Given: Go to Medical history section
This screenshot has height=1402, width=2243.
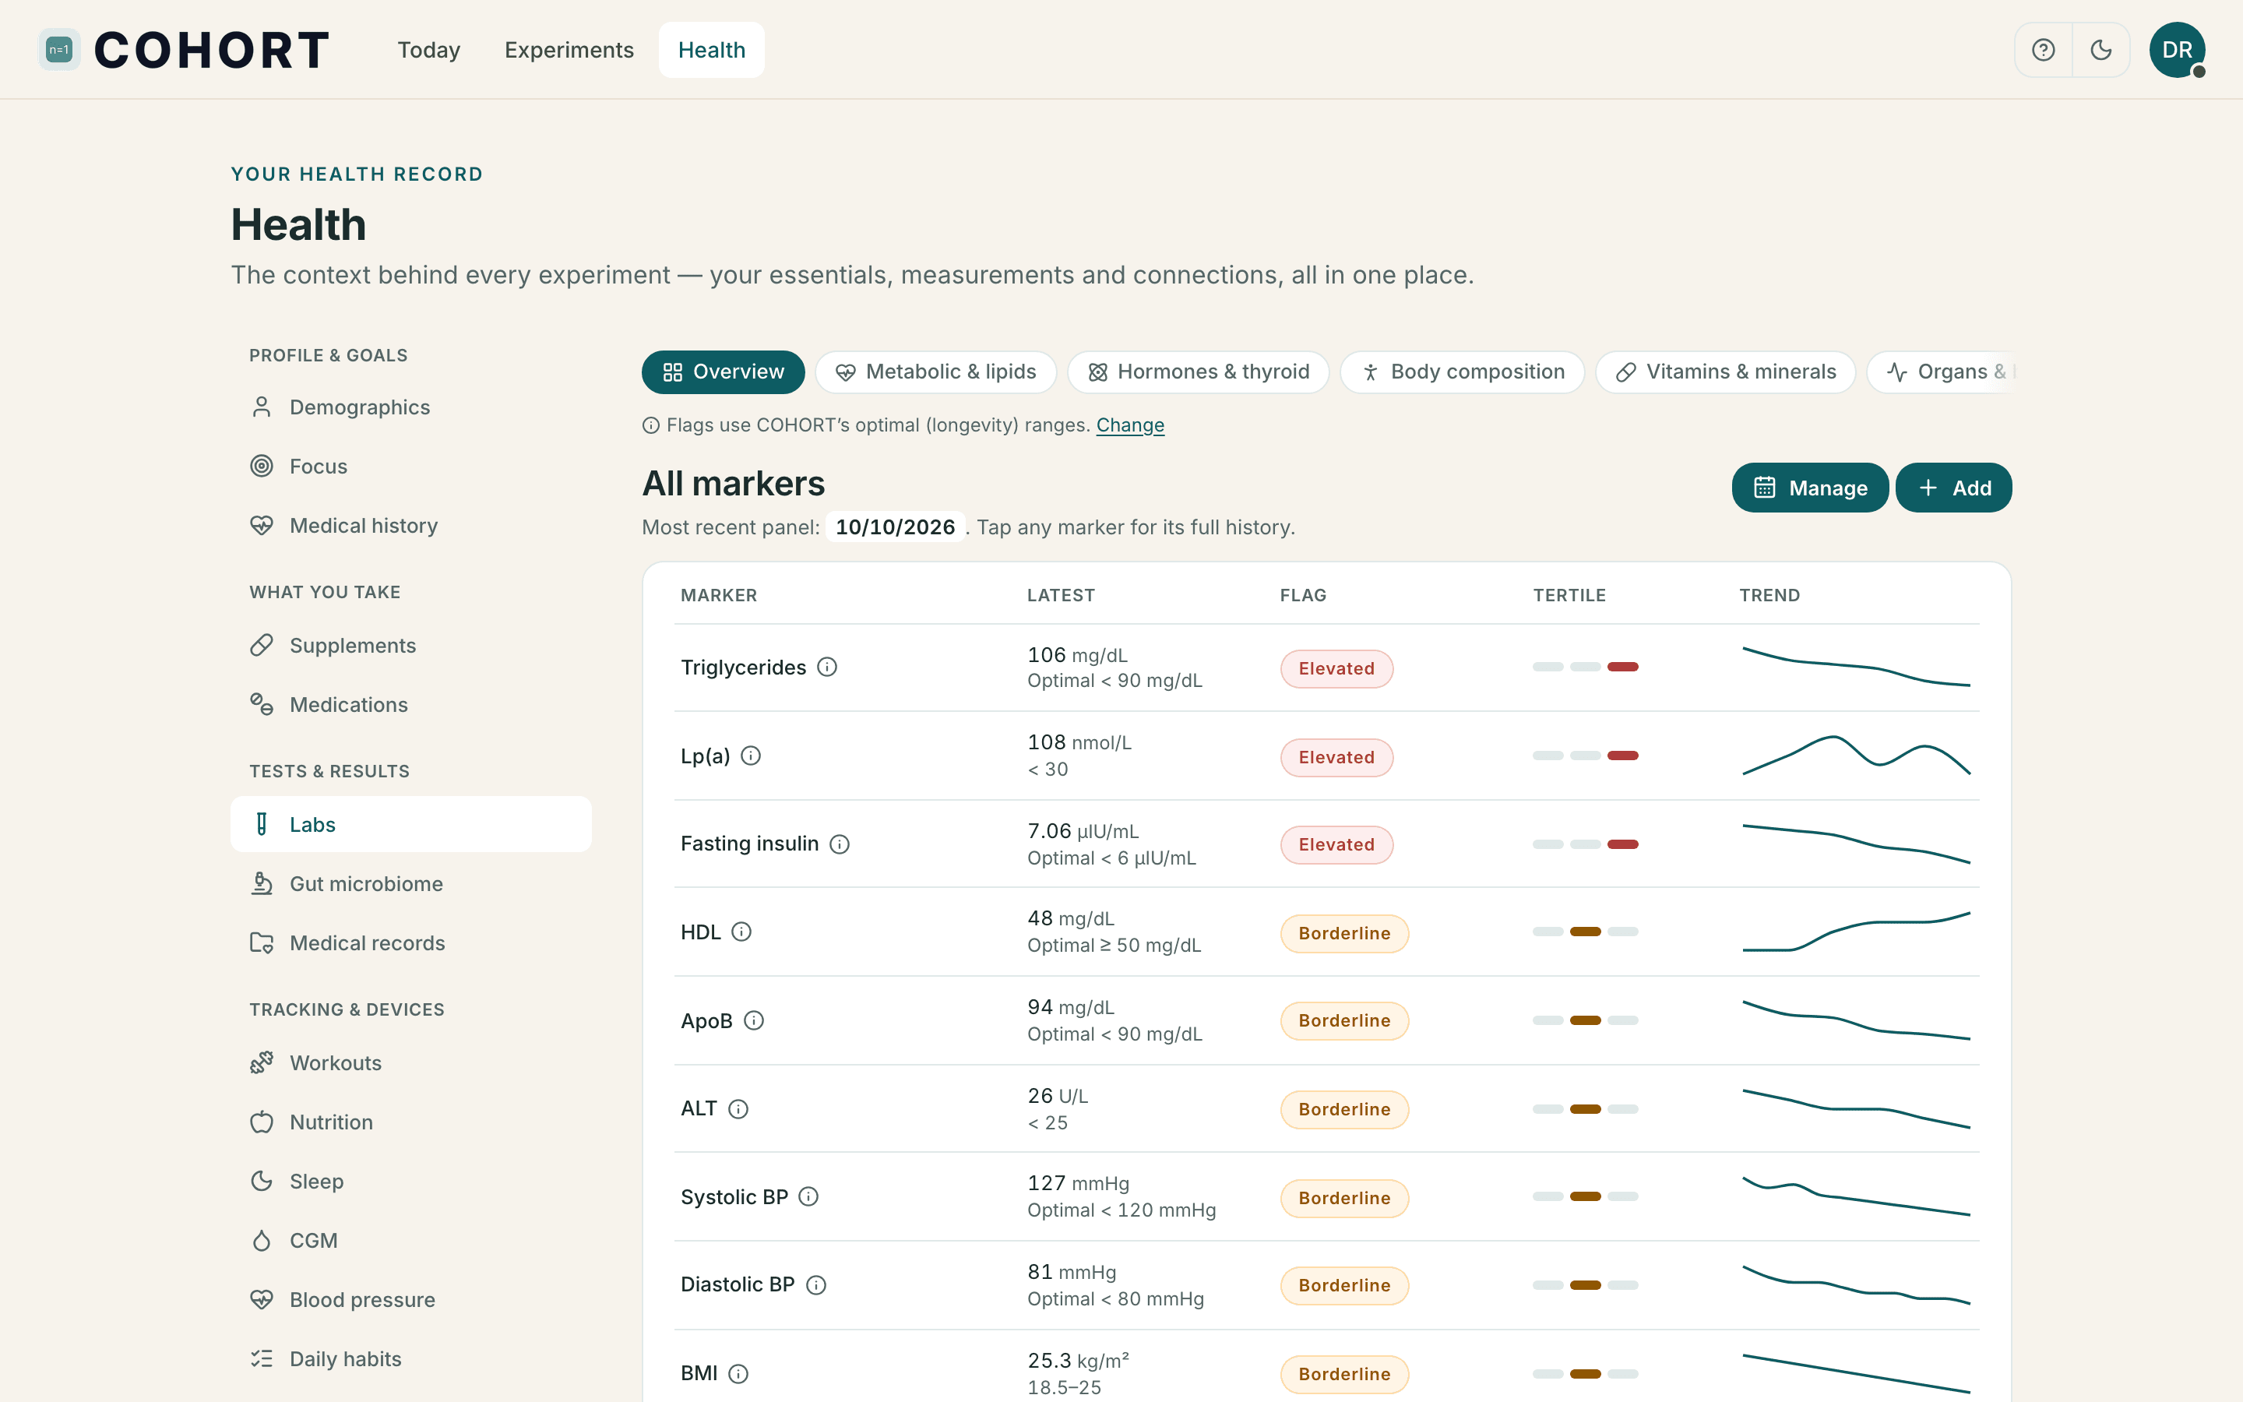Looking at the screenshot, I should (410, 526).
